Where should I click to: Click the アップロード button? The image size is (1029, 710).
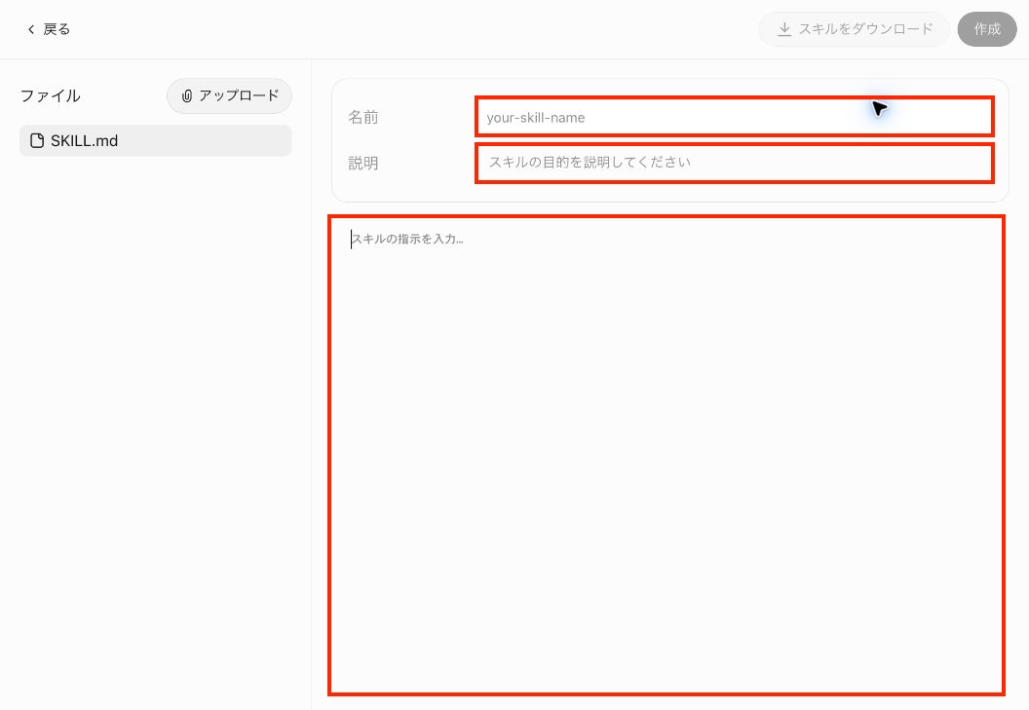229,95
